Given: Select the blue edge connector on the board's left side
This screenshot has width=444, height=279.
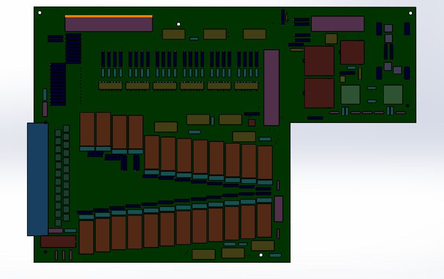Looking at the screenshot, I should click(37, 179).
